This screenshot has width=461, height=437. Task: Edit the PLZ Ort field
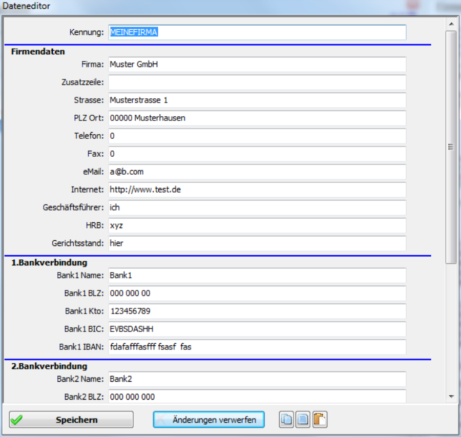[257, 118]
